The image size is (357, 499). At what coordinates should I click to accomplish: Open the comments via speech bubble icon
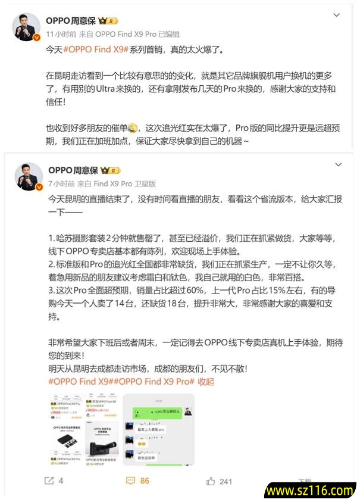pyautogui.click(x=130, y=481)
